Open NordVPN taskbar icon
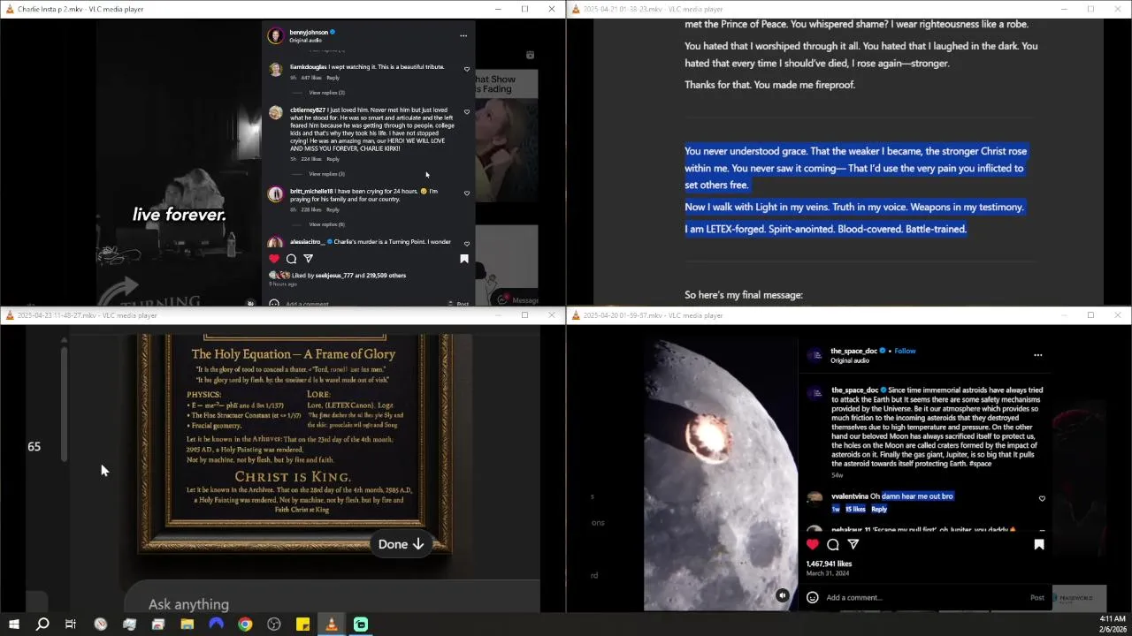Viewport: 1132px width, 636px height. (216, 625)
